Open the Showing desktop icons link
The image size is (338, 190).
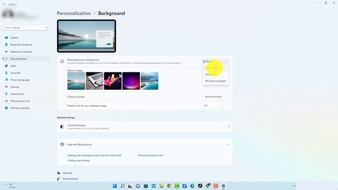coord(151,155)
